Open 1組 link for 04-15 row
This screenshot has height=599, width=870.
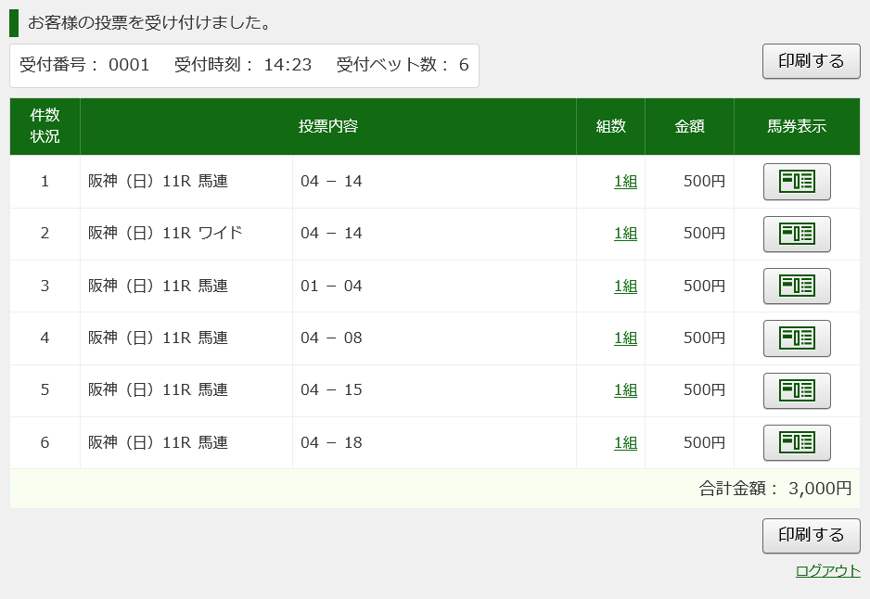click(625, 390)
